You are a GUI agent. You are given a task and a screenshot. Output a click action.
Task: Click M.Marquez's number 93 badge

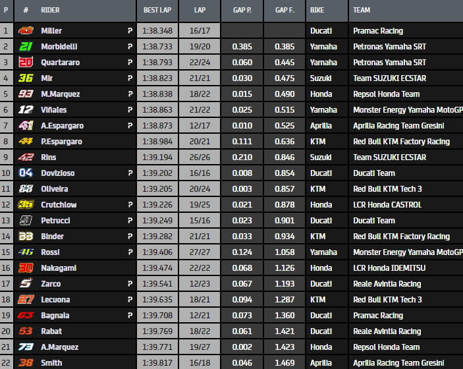click(x=26, y=94)
